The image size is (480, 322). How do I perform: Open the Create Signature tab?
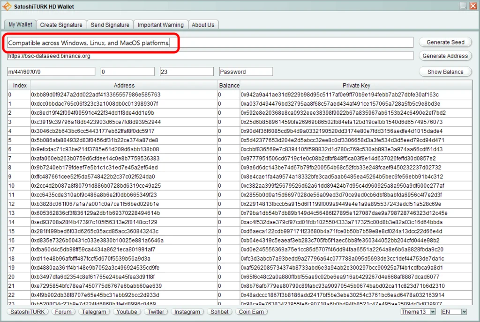point(61,25)
